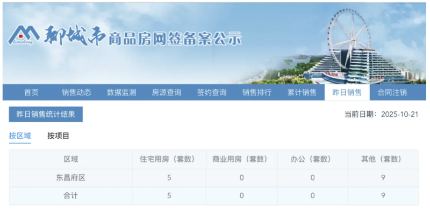
Task: Click the 昨日销售统计结果 button
Action: pos(46,114)
